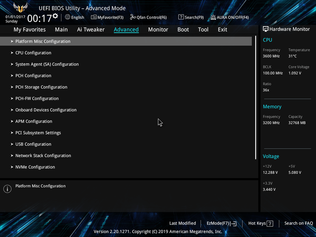Expand Platform Misc Configuration arrow

coord(12,41)
